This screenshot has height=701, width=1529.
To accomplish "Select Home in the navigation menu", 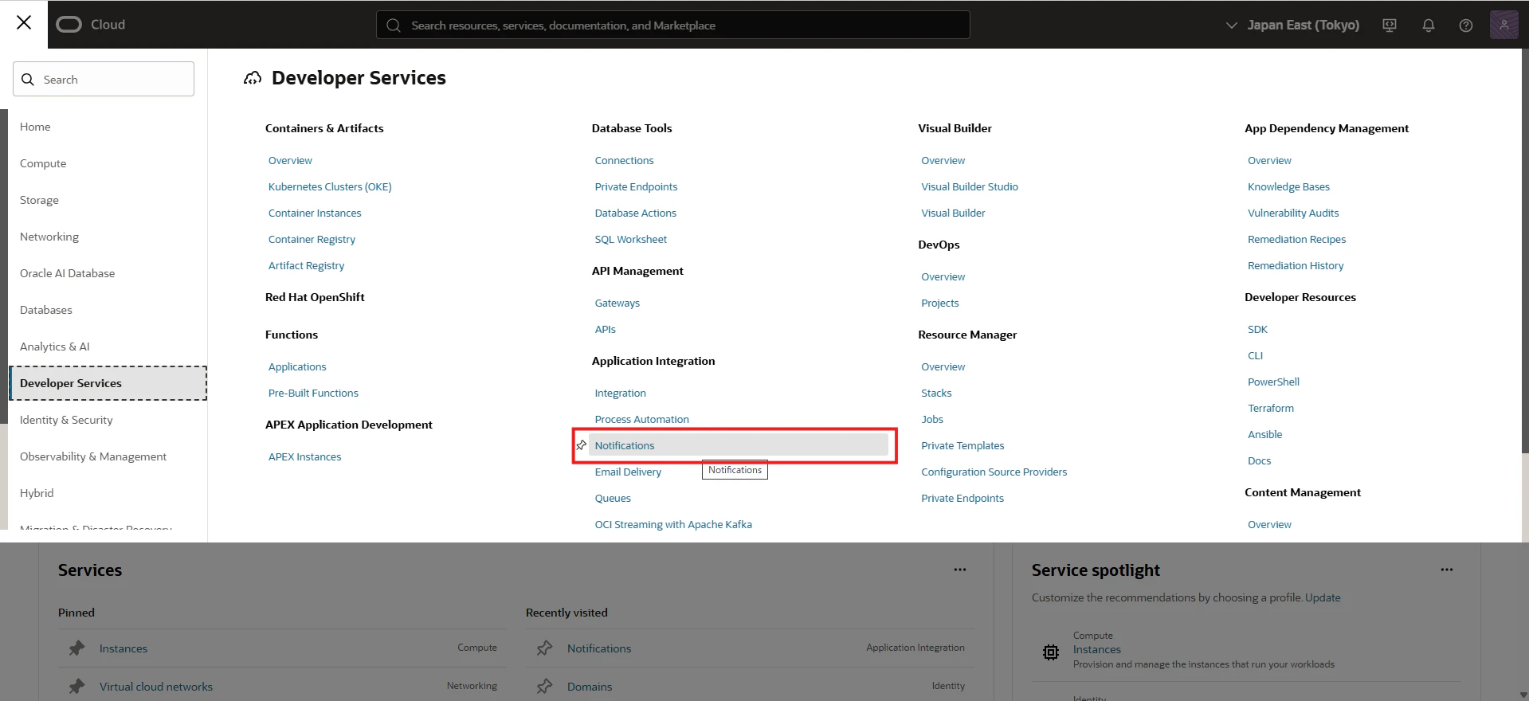I will (x=35, y=127).
